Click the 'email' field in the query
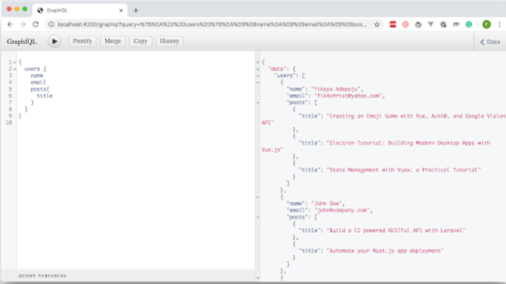This screenshot has height=284, width=506. click(x=38, y=83)
